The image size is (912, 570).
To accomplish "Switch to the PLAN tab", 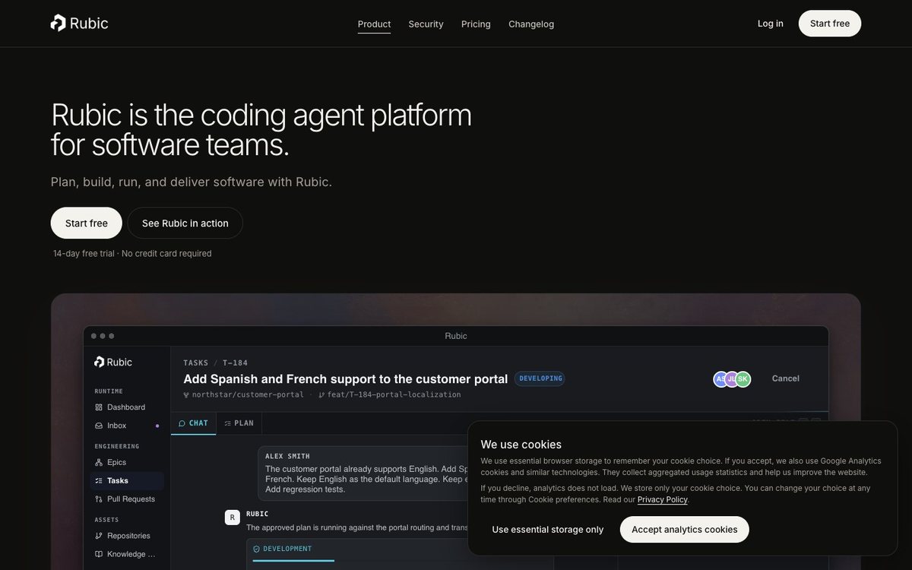I will (x=239, y=423).
